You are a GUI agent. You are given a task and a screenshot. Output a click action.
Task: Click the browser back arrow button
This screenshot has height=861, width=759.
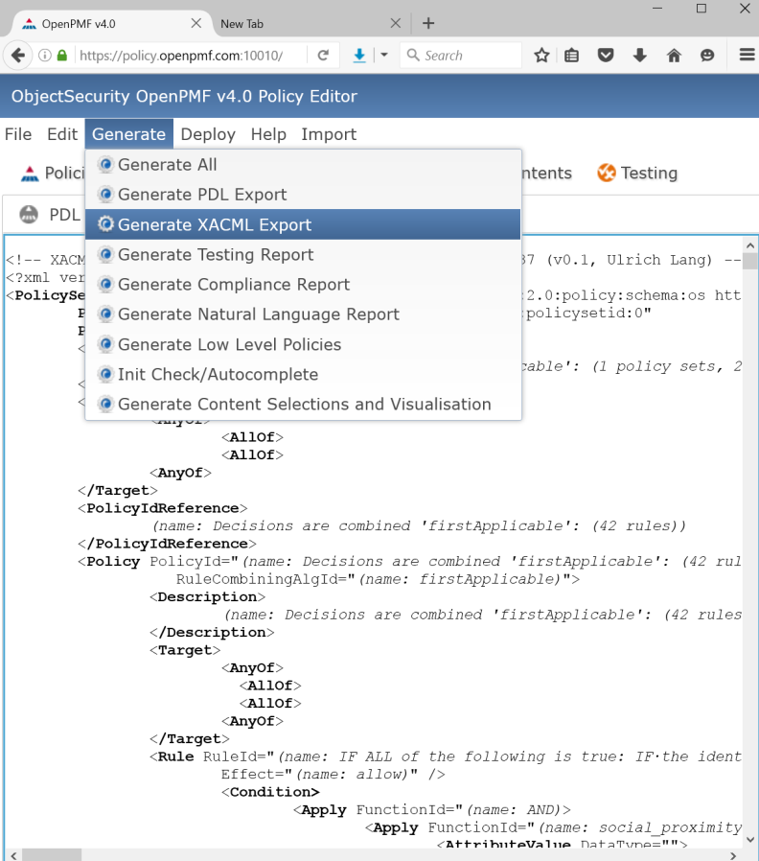pos(18,56)
